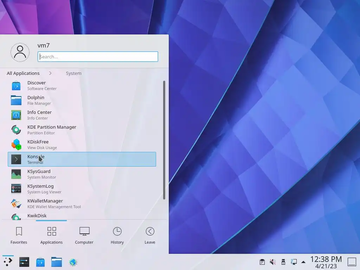Select the 'System Log Viewer' subtitle text

click(44, 192)
